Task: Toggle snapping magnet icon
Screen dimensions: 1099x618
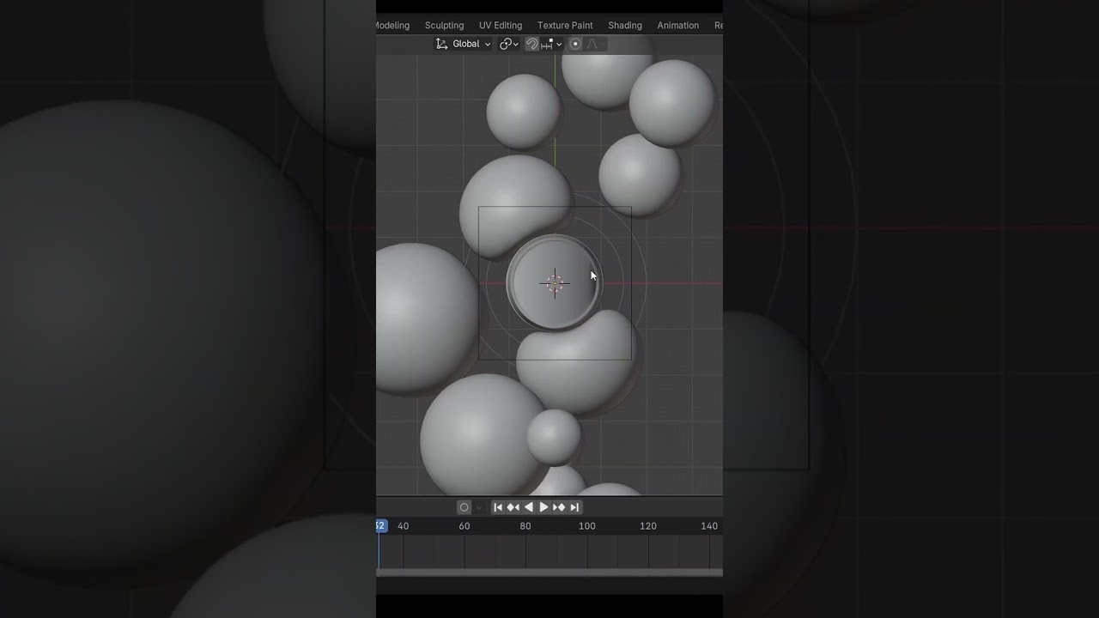Action: click(532, 44)
